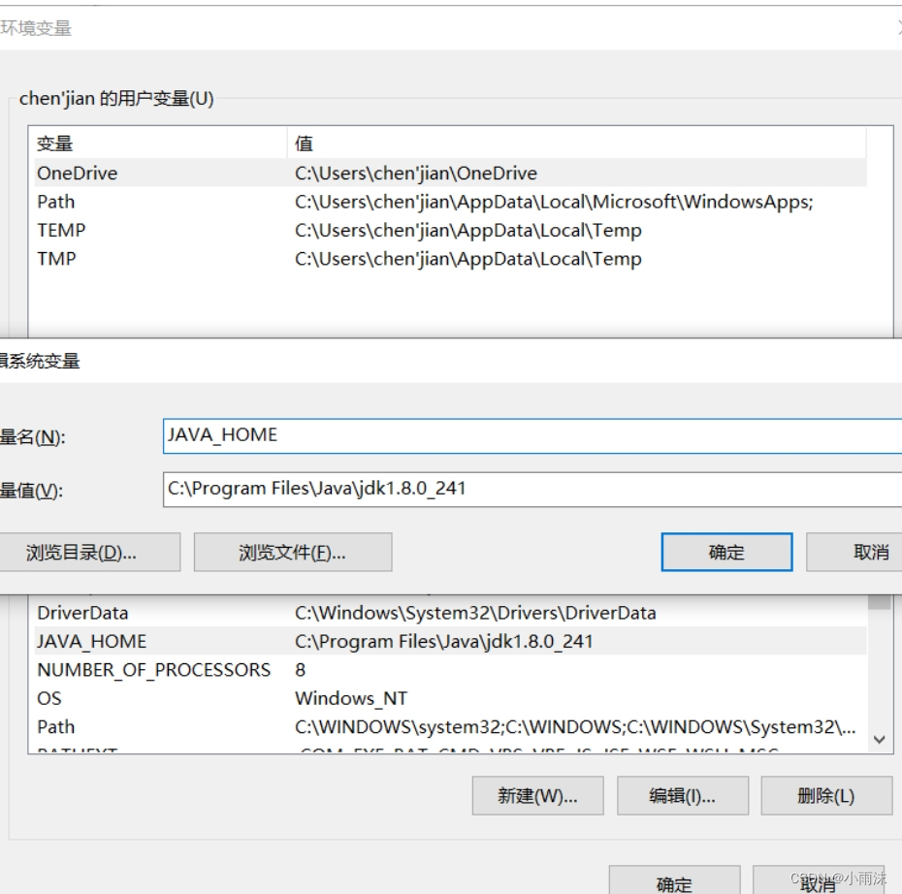
Task: Select the OS system variable row
Action: pos(450,698)
